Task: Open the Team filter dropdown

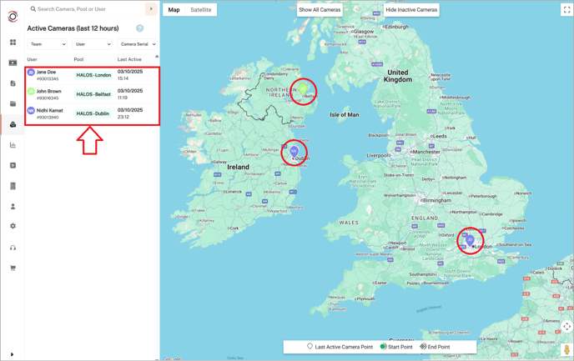Action: (x=48, y=44)
